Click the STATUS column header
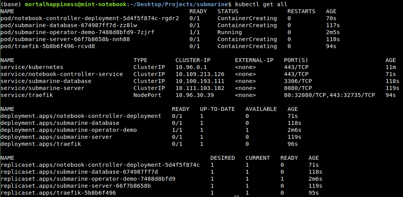Image resolution: width=403 pixels, height=197 pixels. click(228, 12)
